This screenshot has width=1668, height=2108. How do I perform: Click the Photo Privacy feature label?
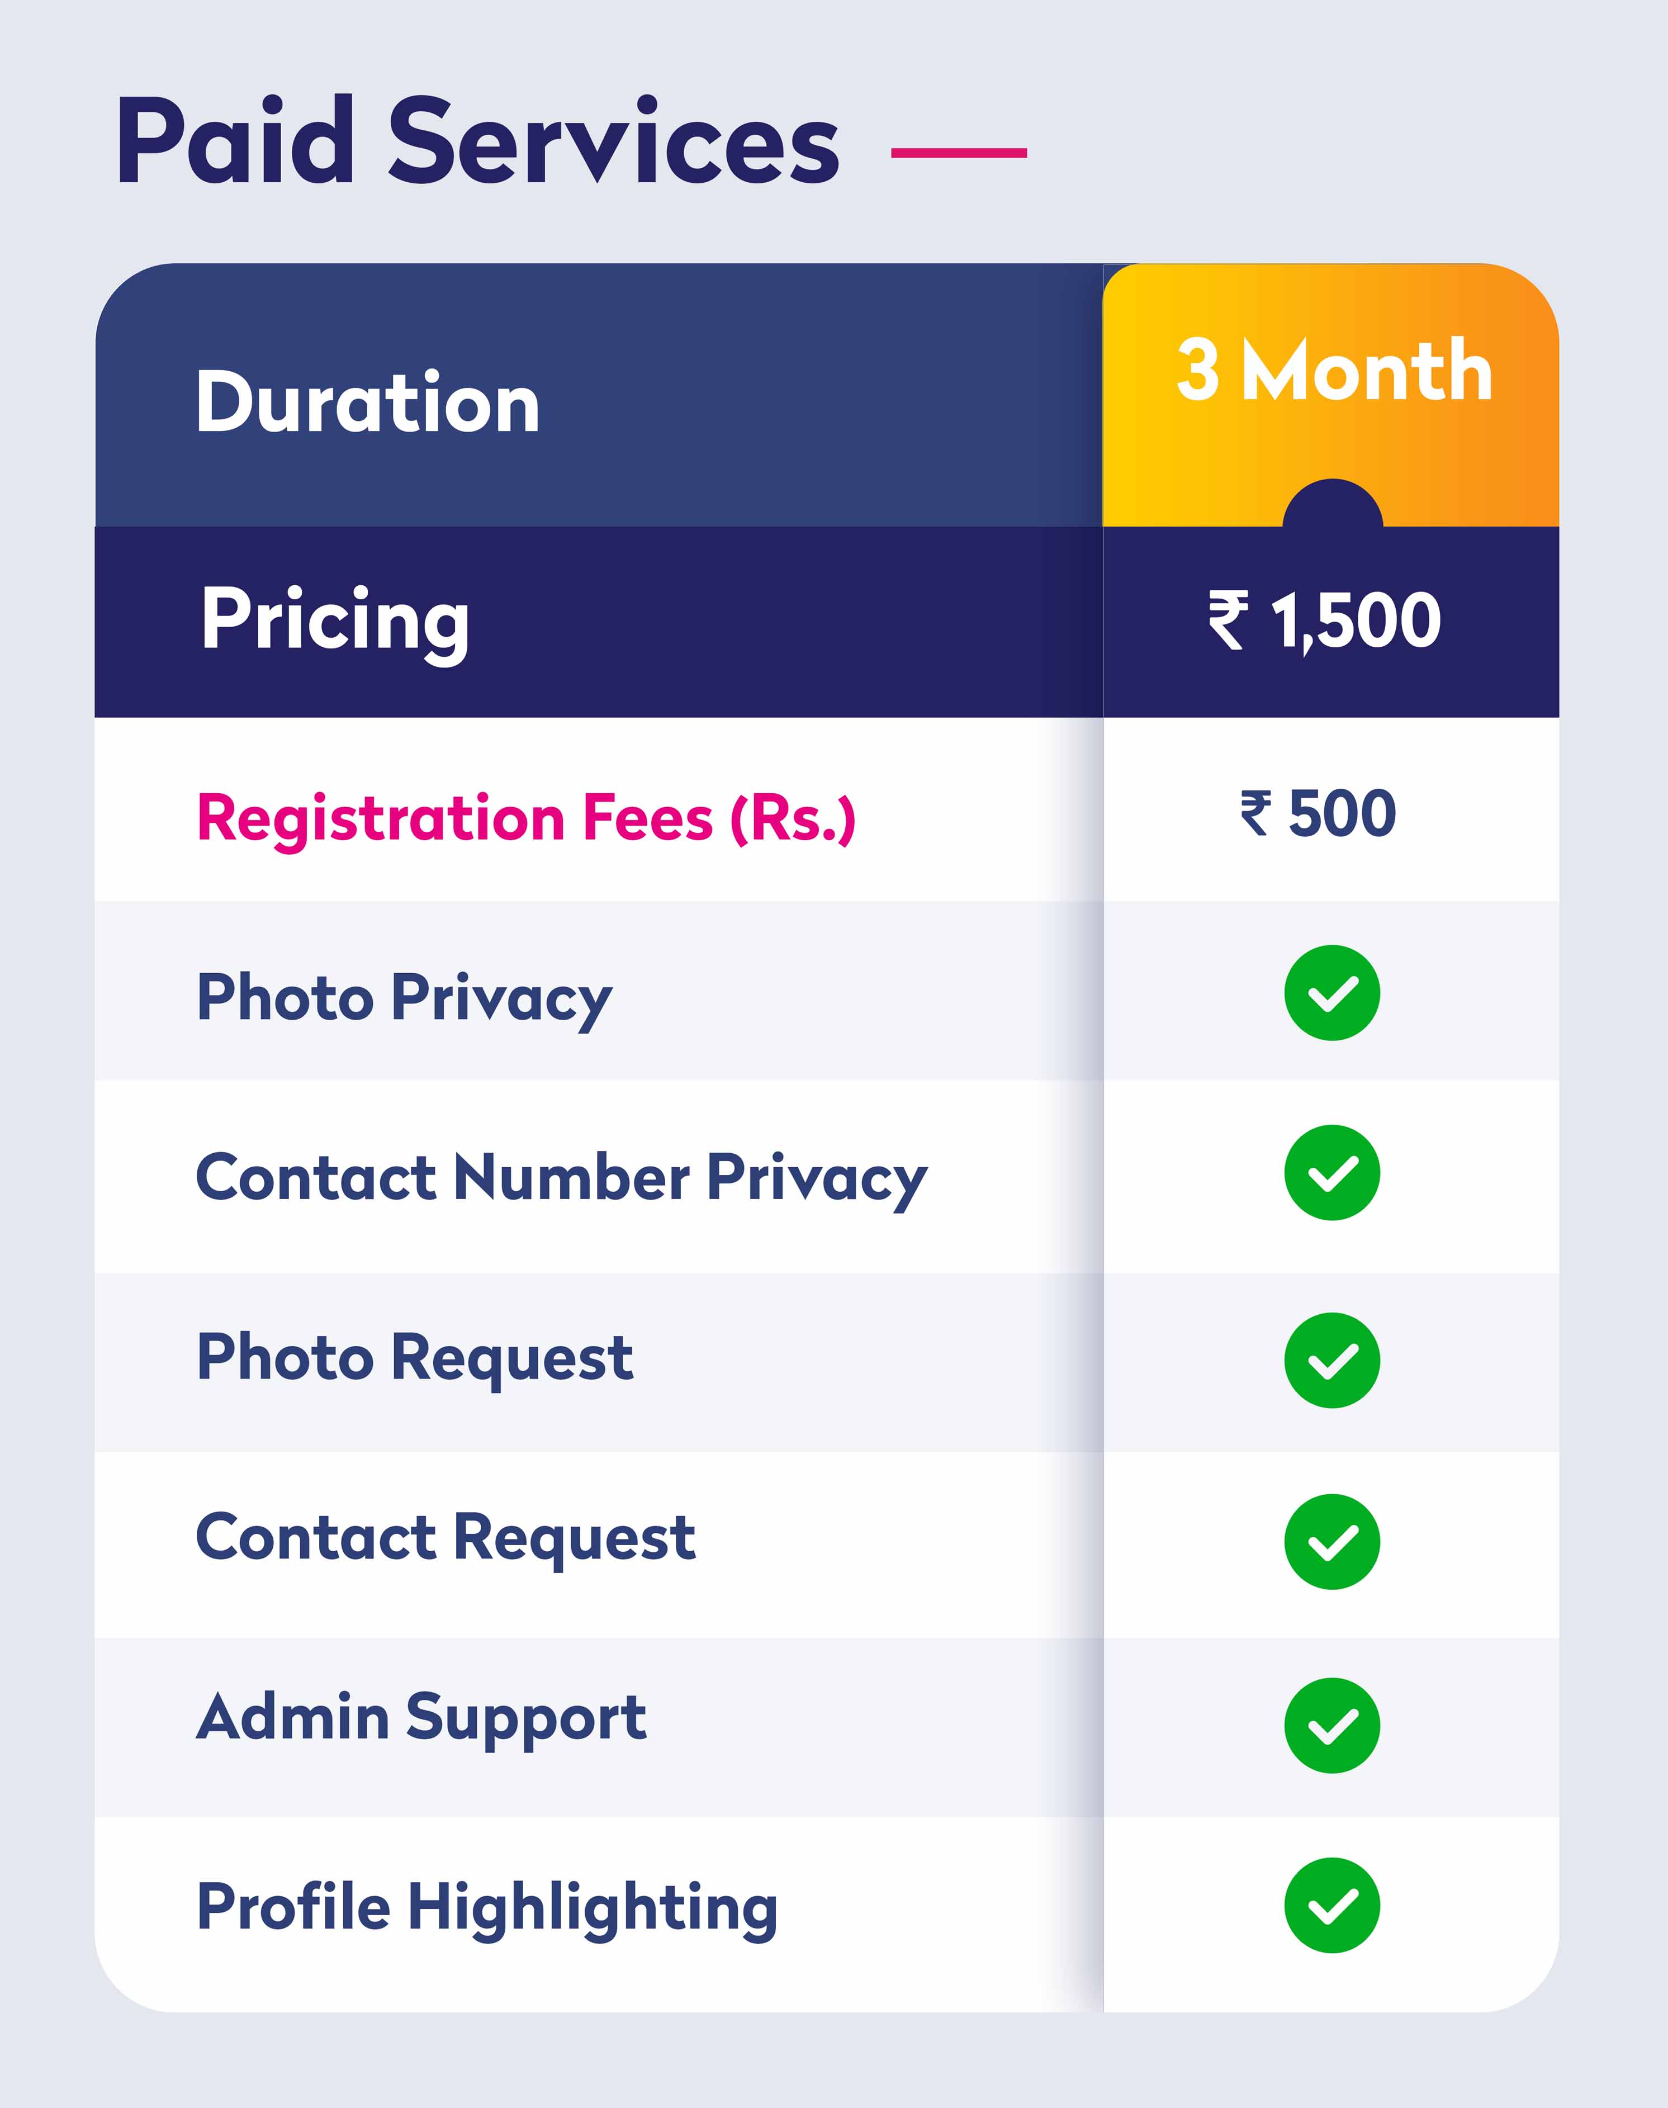(404, 998)
